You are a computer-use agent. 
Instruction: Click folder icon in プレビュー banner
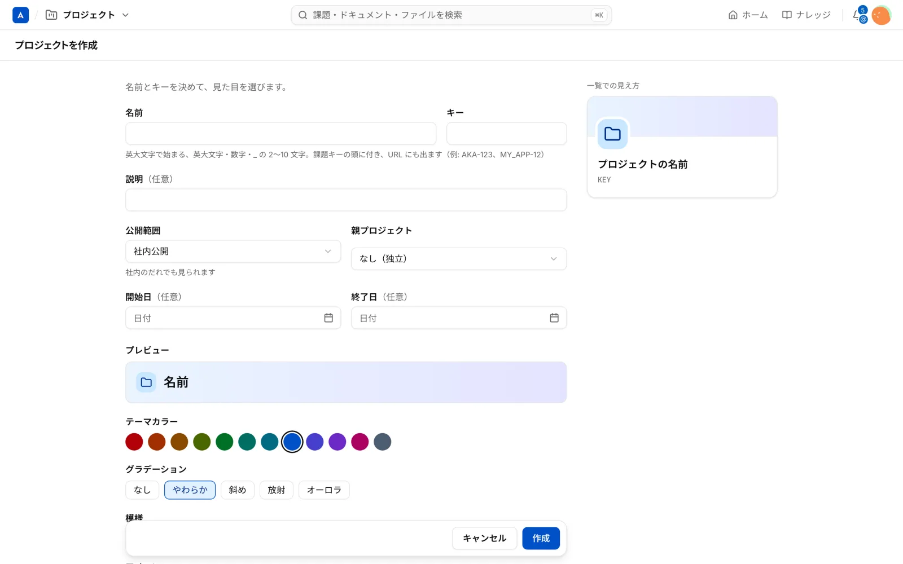pyautogui.click(x=146, y=382)
